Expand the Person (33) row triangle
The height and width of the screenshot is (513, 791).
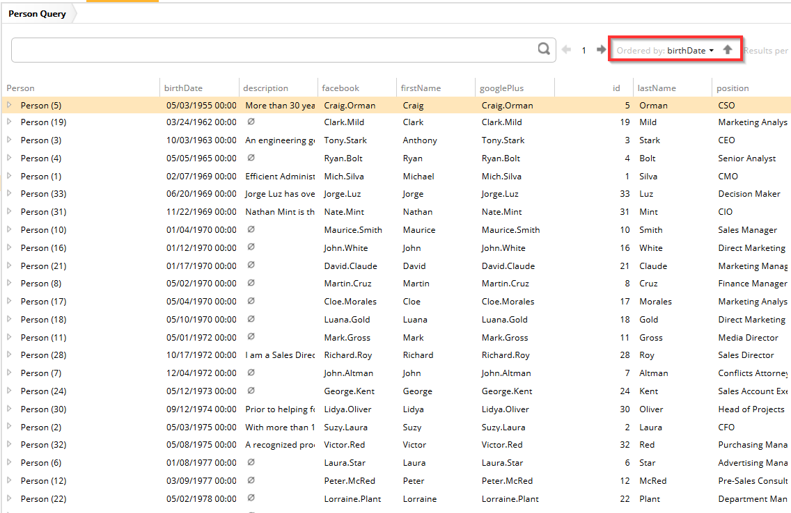tap(10, 193)
